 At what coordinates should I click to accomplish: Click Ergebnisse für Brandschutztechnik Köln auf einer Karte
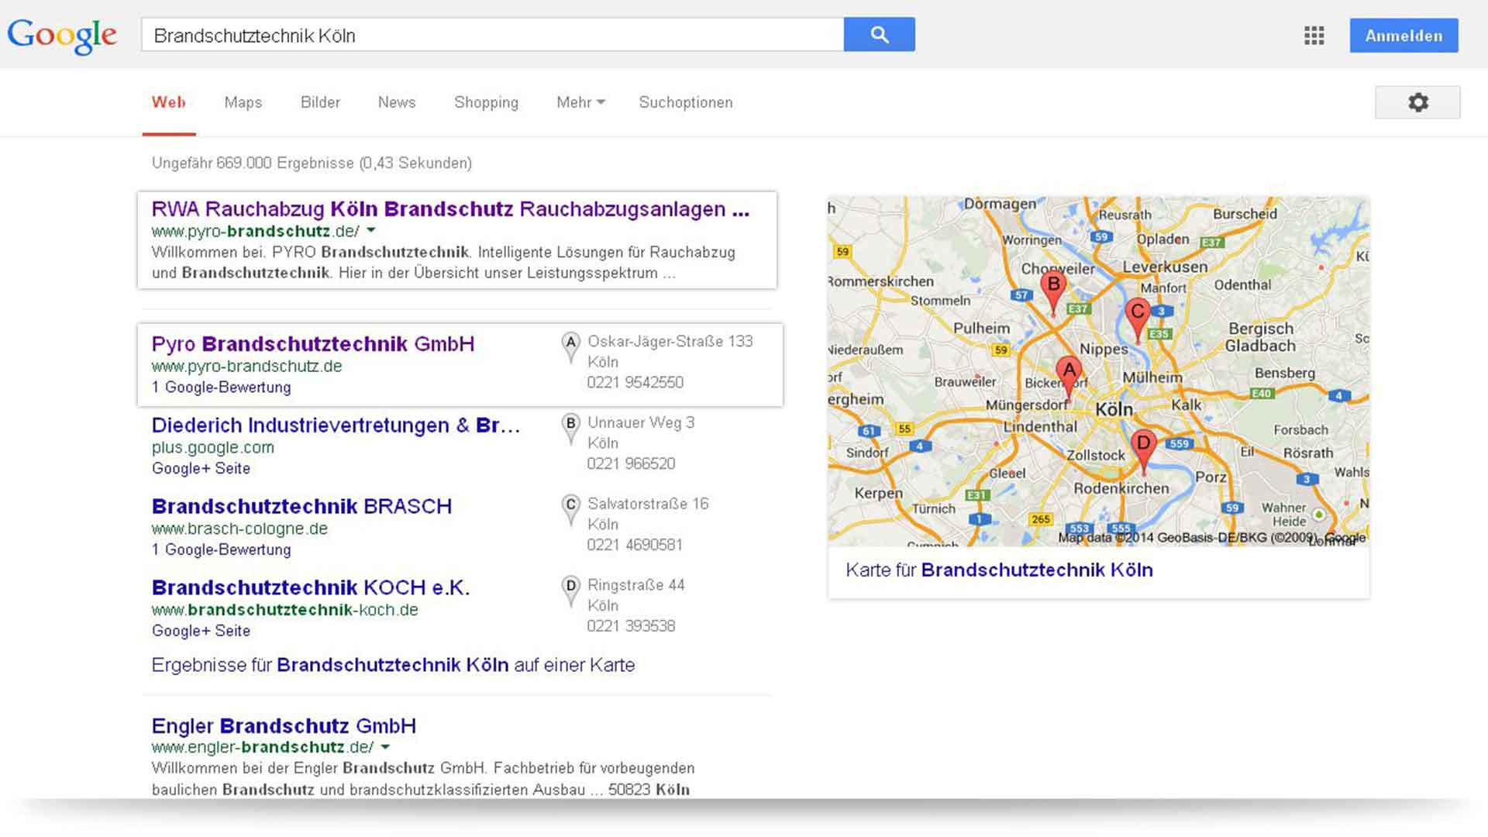pyautogui.click(x=393, y=665)
